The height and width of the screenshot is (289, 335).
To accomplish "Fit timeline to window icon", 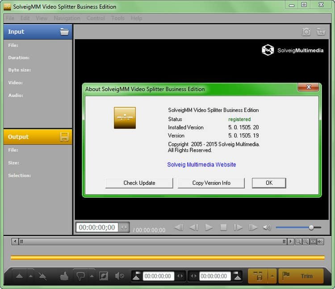I will [313, 242].
